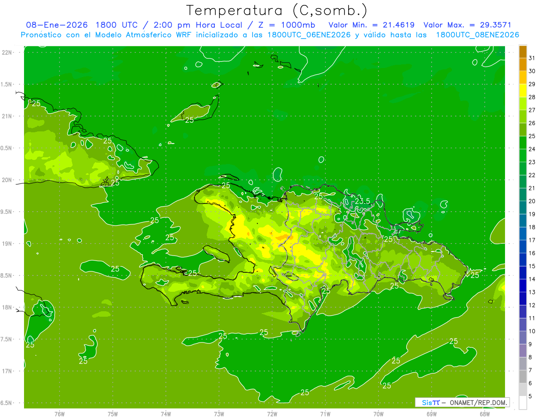Click legend scale value "5"

point(530,396)
